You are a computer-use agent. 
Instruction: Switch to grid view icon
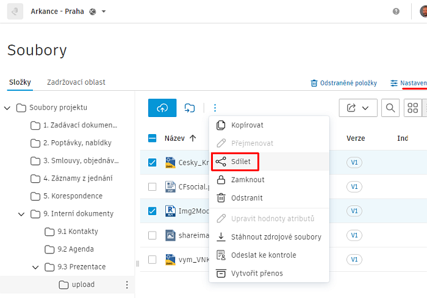pyautogui.click(x=413, y=108)
